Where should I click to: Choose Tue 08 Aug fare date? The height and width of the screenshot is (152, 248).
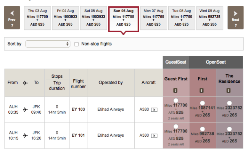pos(182,18)
